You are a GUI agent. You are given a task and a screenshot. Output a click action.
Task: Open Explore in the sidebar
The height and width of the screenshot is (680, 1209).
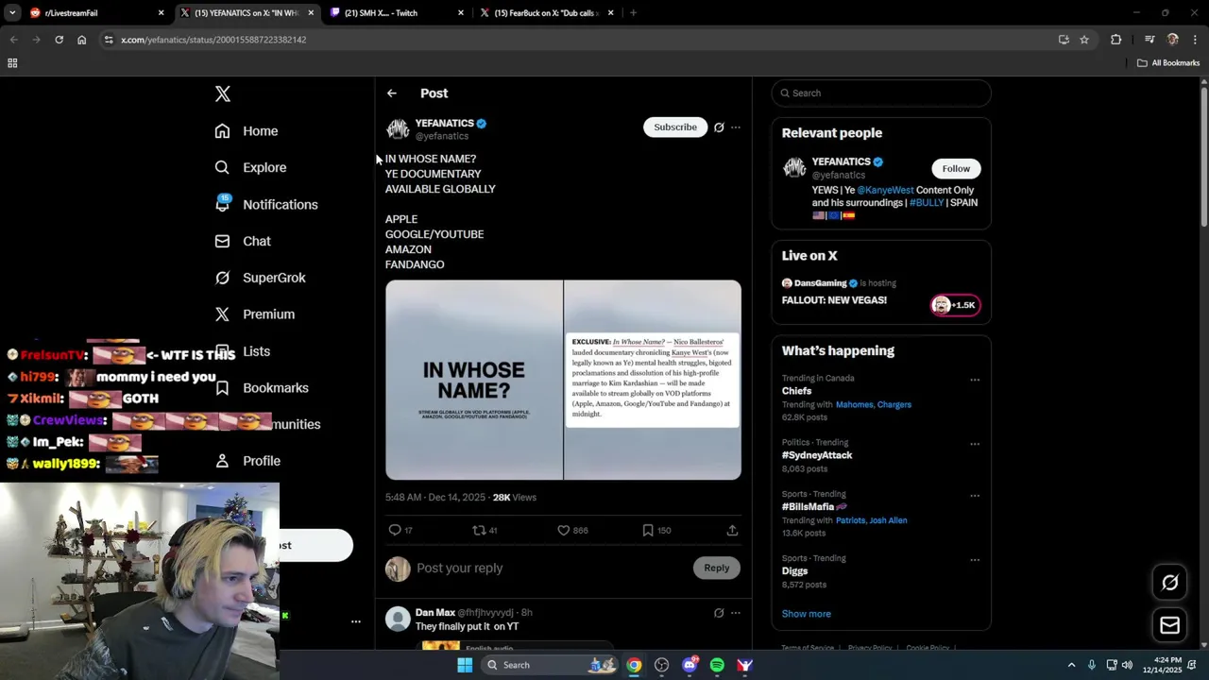250,167
